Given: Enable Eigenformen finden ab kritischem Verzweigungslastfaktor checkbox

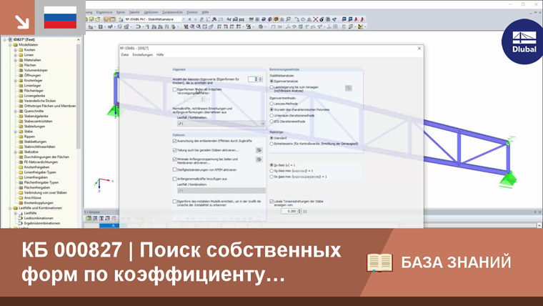Looking at the screenshot, I should 174,89.
